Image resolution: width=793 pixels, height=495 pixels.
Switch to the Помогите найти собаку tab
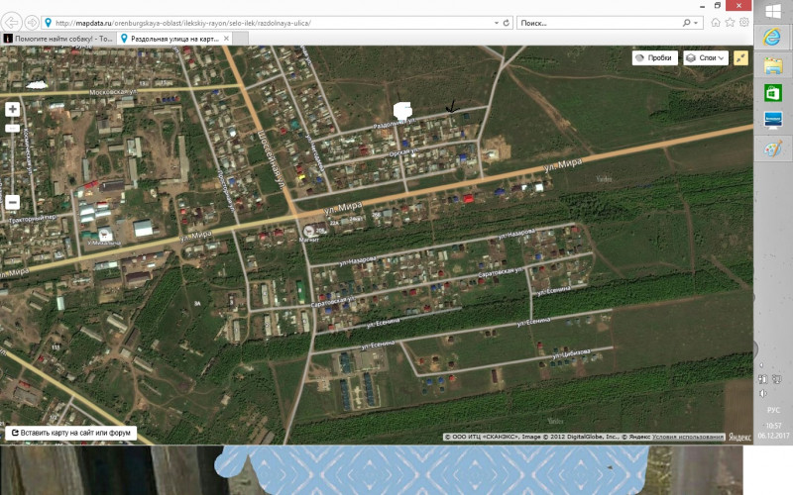coord(59,38)
